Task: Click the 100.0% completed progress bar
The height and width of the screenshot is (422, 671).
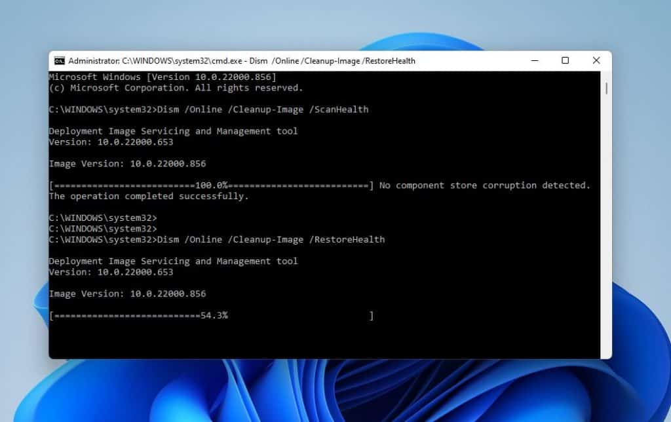Action: click(x=212, y=185)
